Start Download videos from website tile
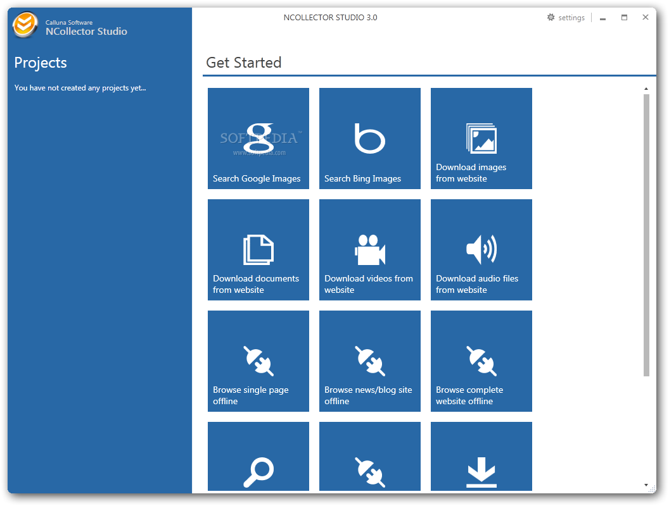Viewport: 669px width, 506px height. (369, 250)
